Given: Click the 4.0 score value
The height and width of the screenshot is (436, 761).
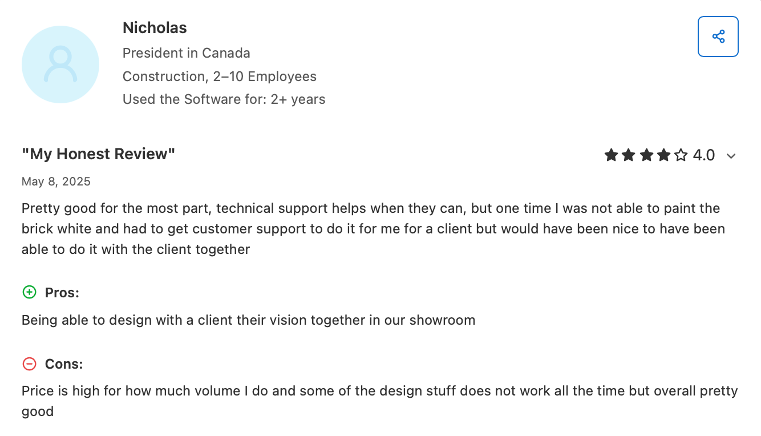Looking at the screenshot, I should pos(703,155).
